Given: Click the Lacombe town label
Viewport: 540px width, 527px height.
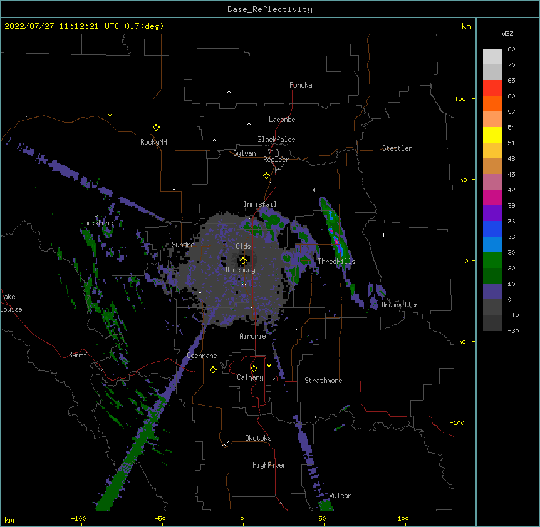Looking at the screenshot, I should [282, 120].
